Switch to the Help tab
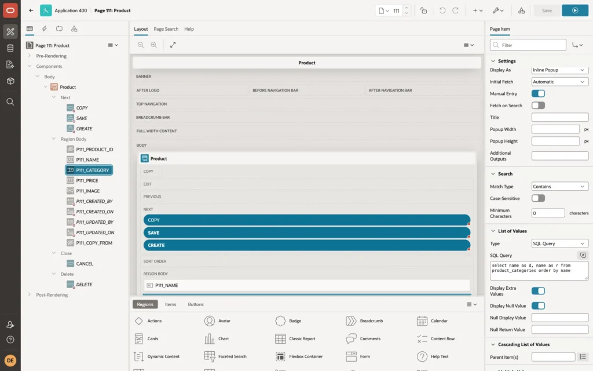The image size is (593, 371). [189, 29]
